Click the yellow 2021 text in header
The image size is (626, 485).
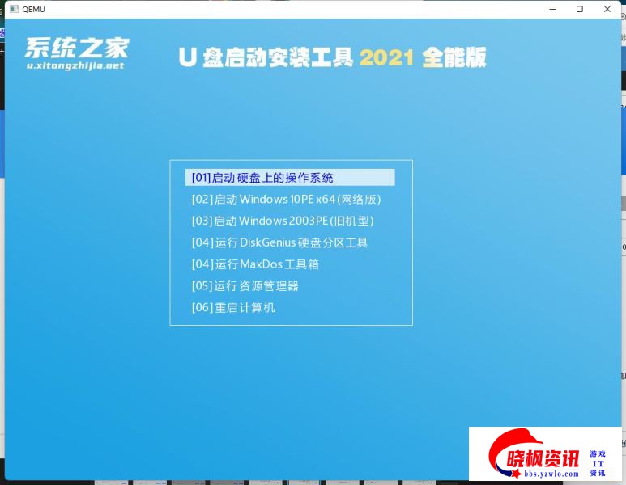click(x=386, y=57)
